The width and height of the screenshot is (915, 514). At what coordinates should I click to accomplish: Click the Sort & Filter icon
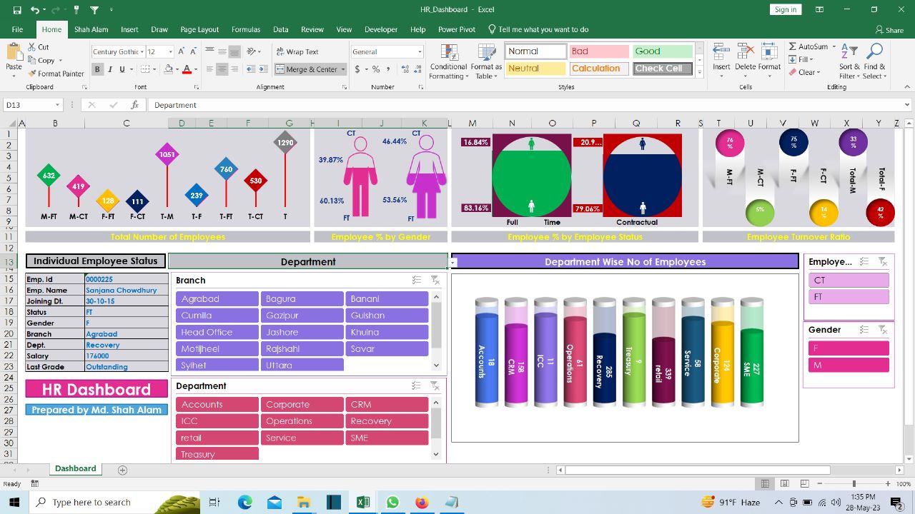pyautogui.click(x=849, y=54)
